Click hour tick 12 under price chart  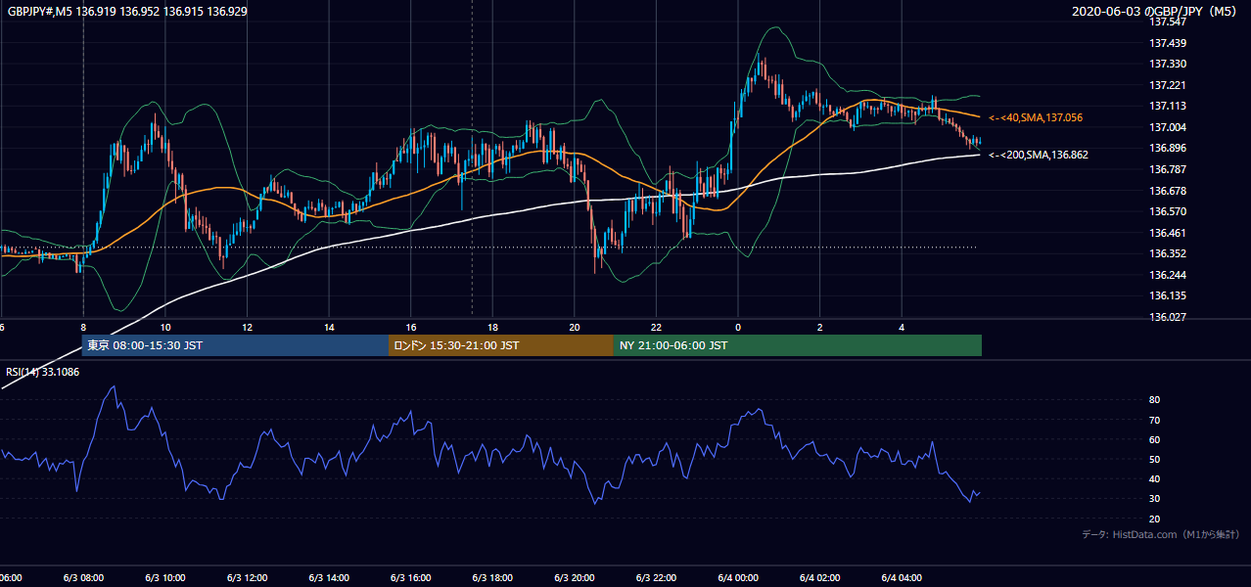(248, 328)
